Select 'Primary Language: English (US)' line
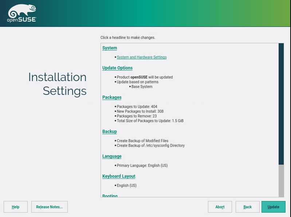291x217 pixels. (142, 165)
